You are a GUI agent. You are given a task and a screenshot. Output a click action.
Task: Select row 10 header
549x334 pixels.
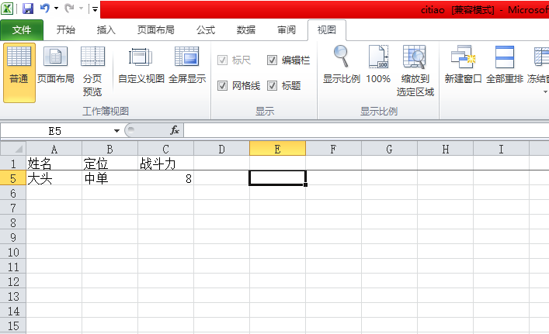13,252
